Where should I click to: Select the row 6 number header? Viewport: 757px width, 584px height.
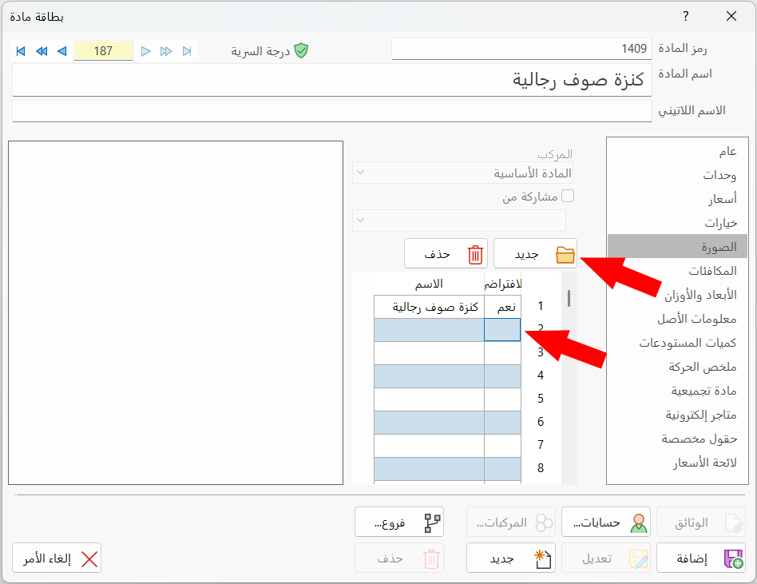coord(541,422)
